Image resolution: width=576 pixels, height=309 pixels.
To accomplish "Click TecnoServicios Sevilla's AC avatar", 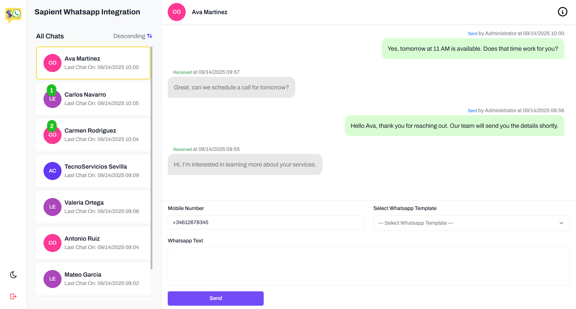I will pos(52,171).
